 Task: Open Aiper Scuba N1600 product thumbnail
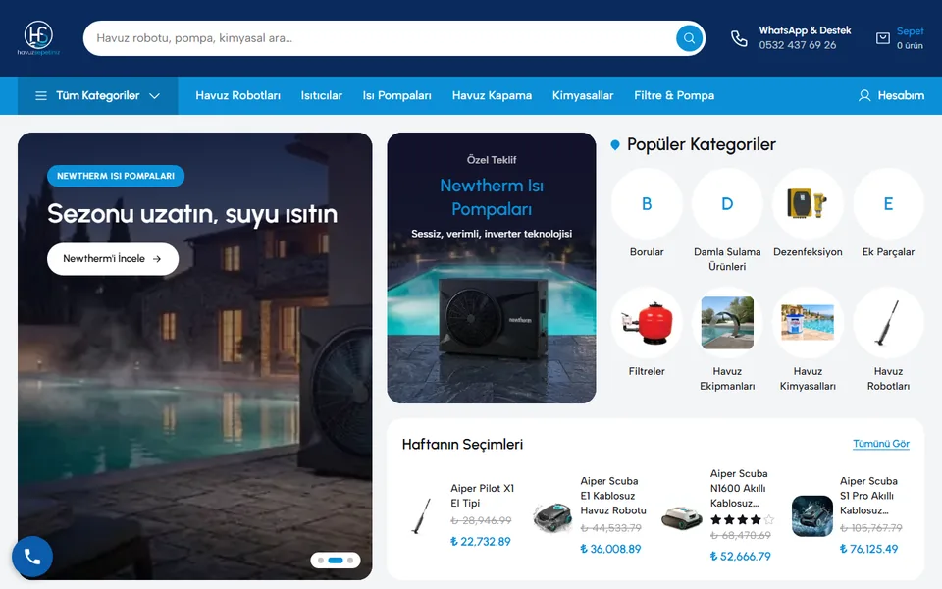(681, 515)
